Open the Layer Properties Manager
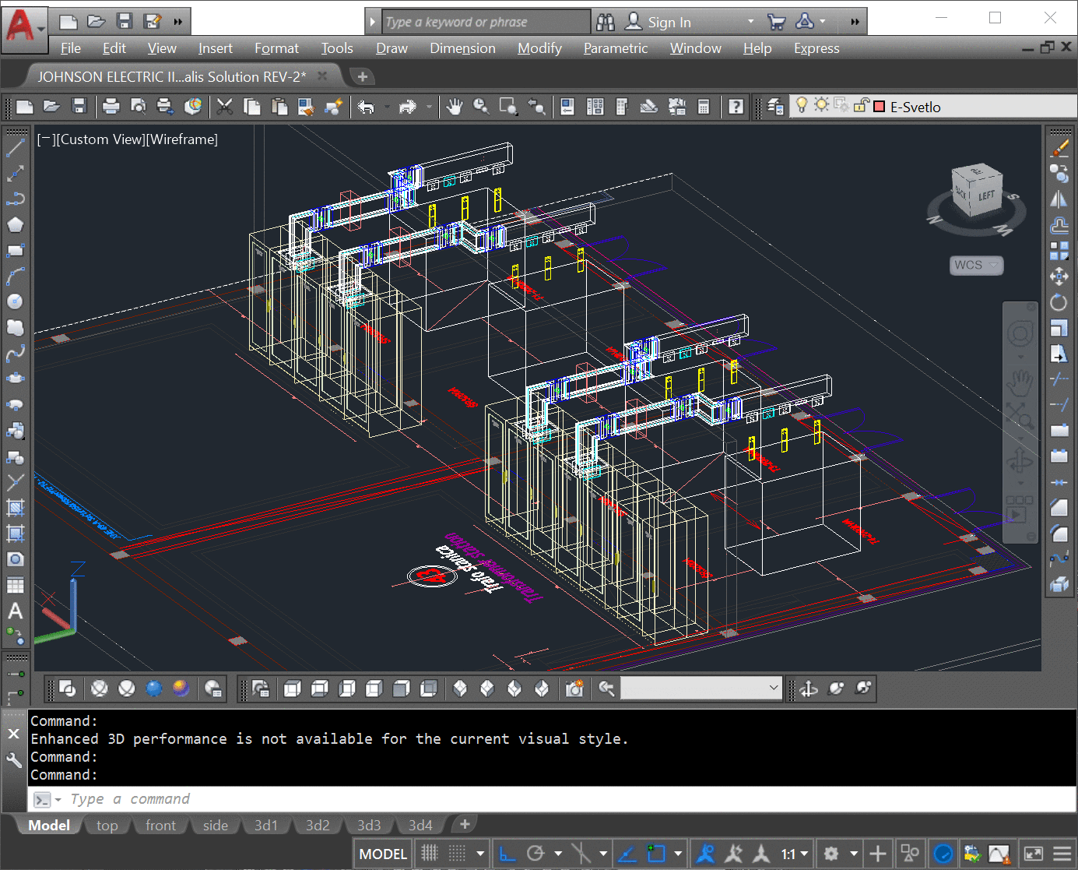 tap(775, 107)
